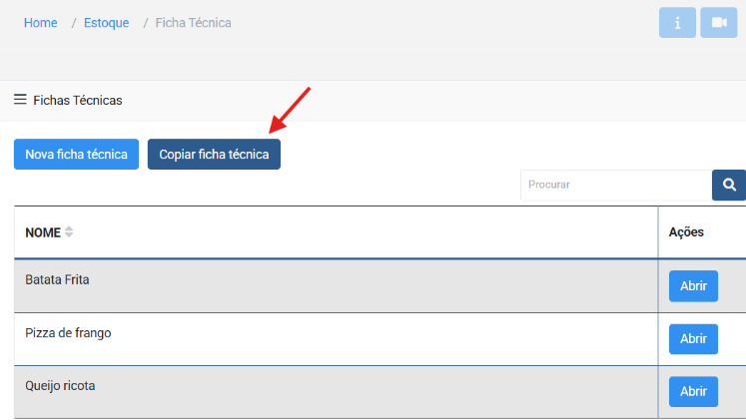The width and height of the screenshot is (746, 420).
Task: Open the Batata Frita record with Abrir
Action: pyautogui.click(x=693, y=285)
